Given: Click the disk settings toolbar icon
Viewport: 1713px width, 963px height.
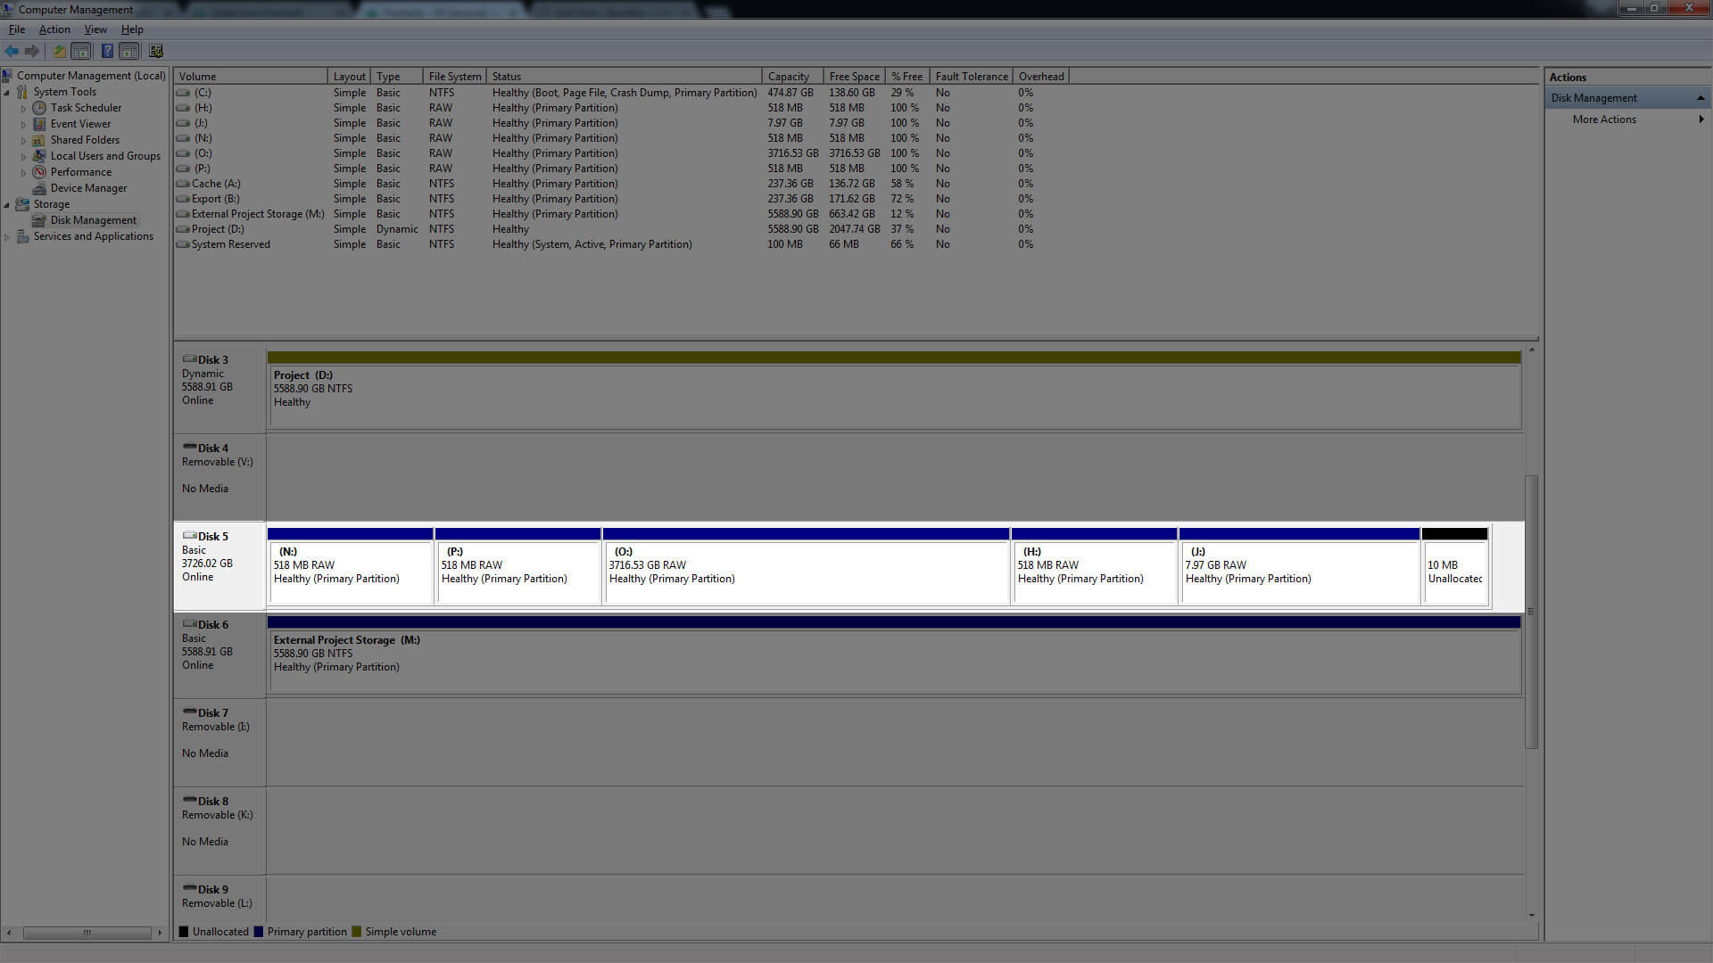Looking at the screenshot, I should point(156,51).
